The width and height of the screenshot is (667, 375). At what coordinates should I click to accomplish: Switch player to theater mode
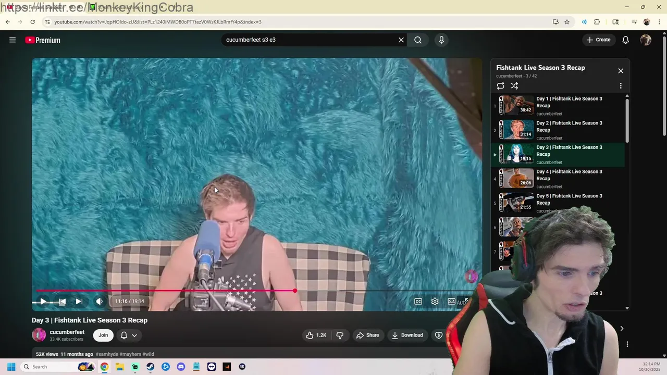[x=451, y=301]
